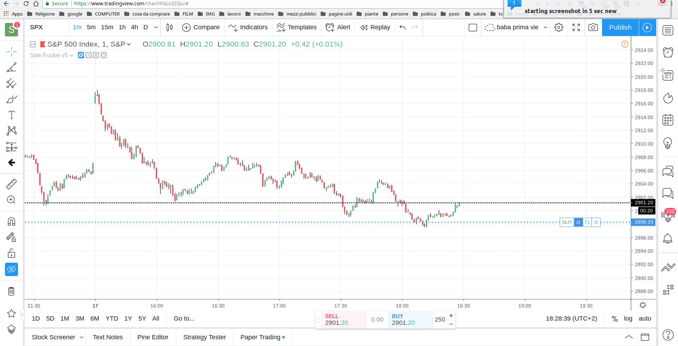Viewport: 678px width, 346px height.
Task: Toggle lock all drawing tools
Action: (x=11, y=253)
